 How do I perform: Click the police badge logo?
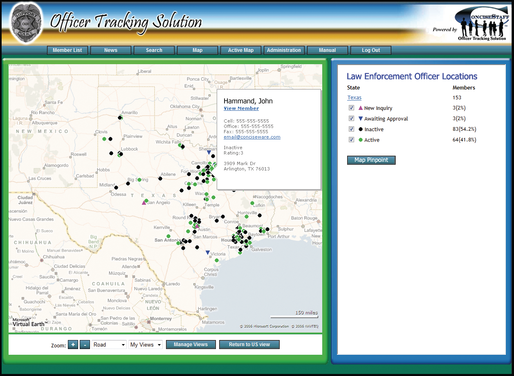(x=26, y=22)
